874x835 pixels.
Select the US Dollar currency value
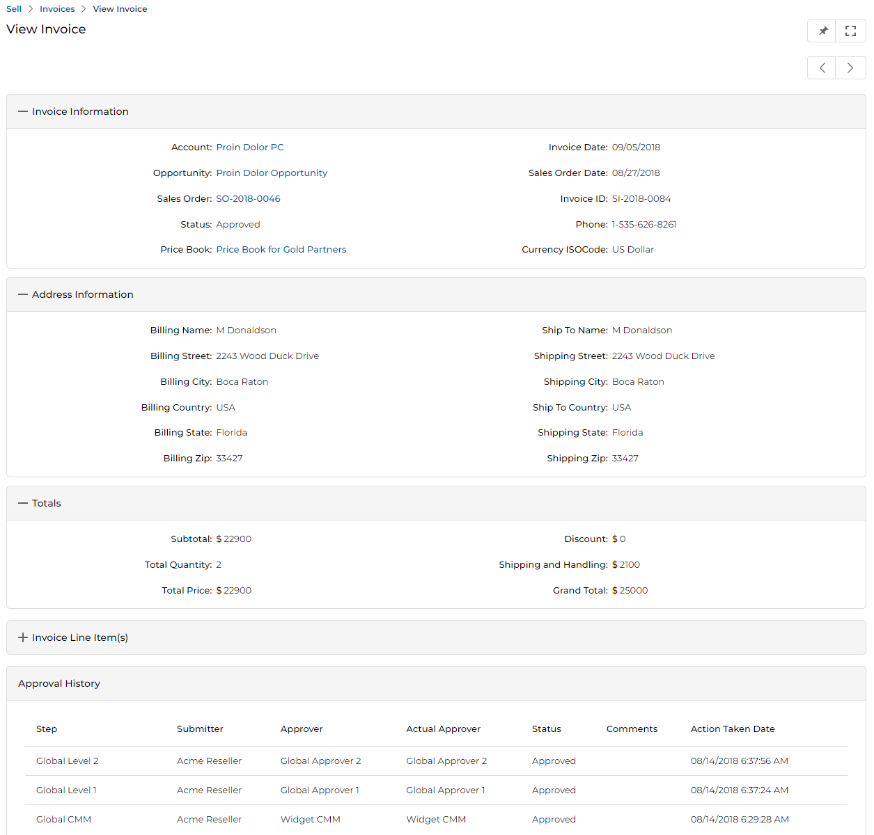[x=633, y=249]
